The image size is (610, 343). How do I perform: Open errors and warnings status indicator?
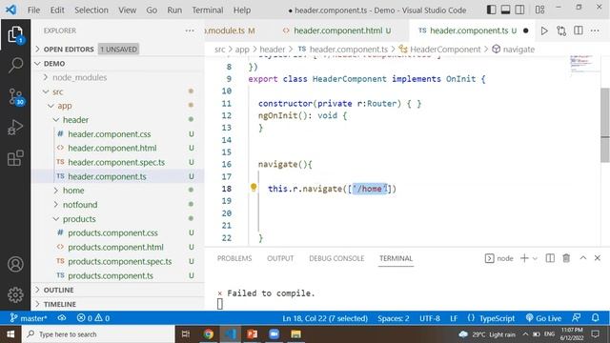(x=93, y=318)
